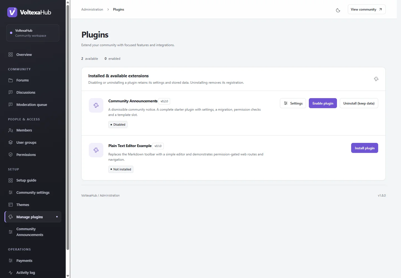
Task: Click the Disabled status badge
Action: [118, 125]
